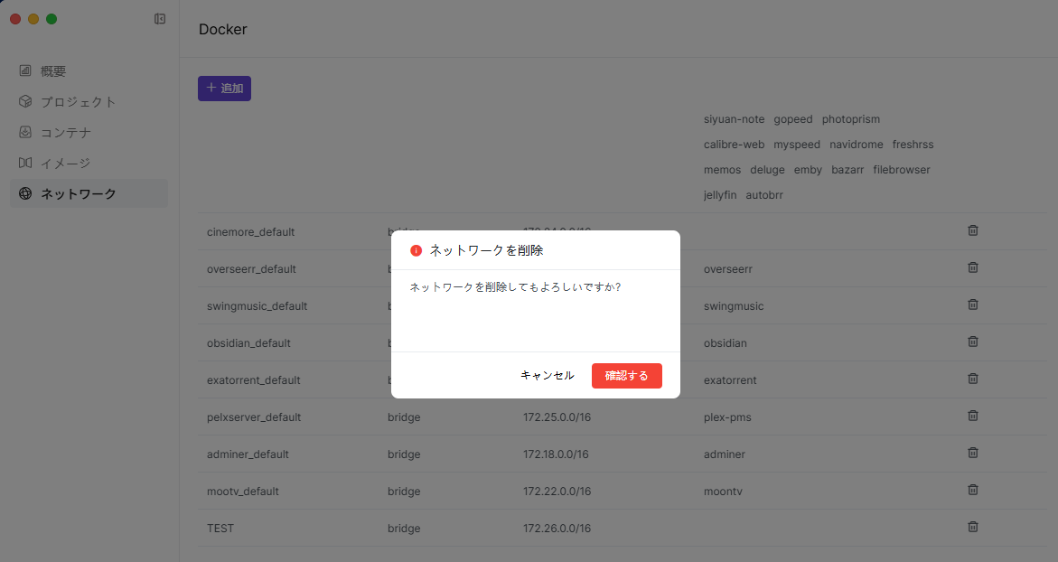Click the mootv_default network name
This screenshot has width=1058, height=562.
243,492
